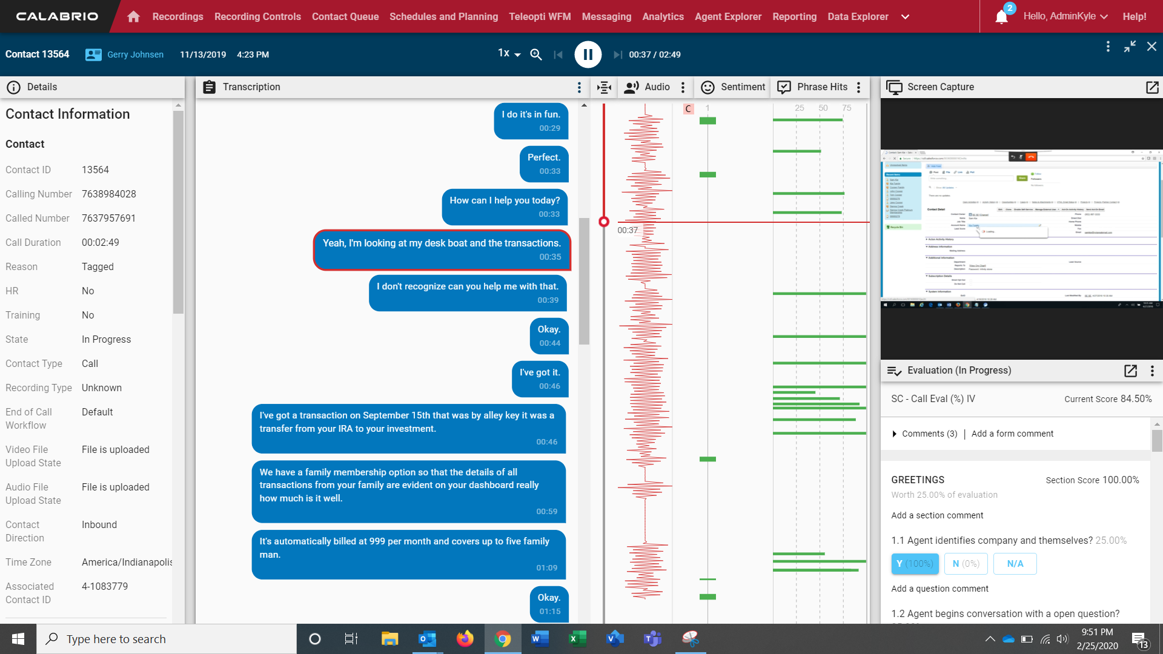The width and height of the screenshot is (1163, 654).
Task: Click the Transcription clipboard icon
Action: click(x=209, y=87)
